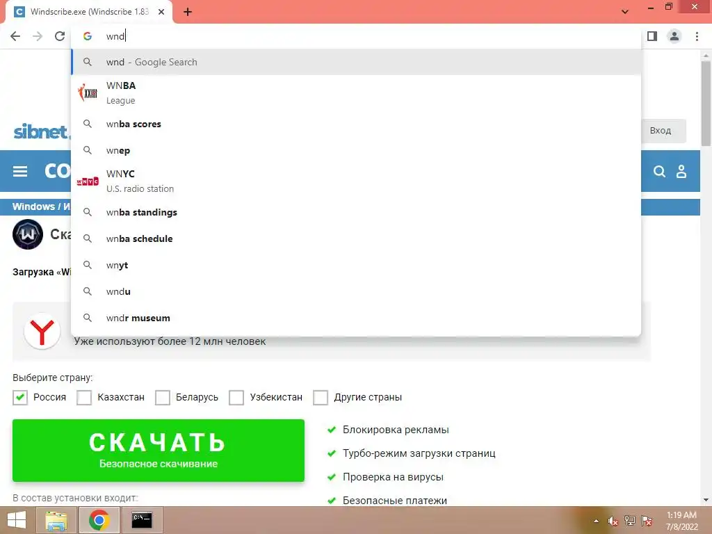Click the Action Center flag tray icon
This screenshot has height=534, width=712.
tap(647, 521)
